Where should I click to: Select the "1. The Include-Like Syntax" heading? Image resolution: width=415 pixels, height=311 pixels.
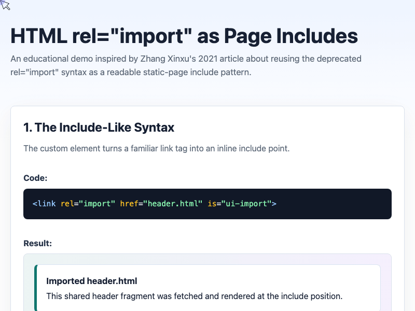pyautogui.click(x=99, y=128)
